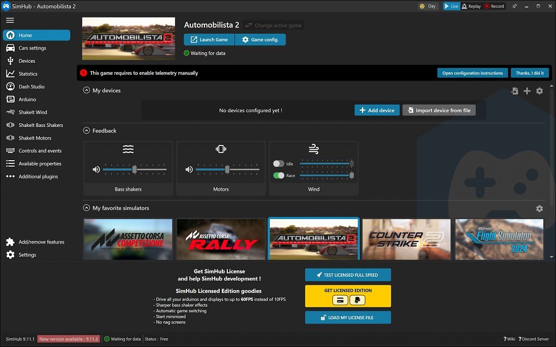Open Additional plugins page

(36, 176)
